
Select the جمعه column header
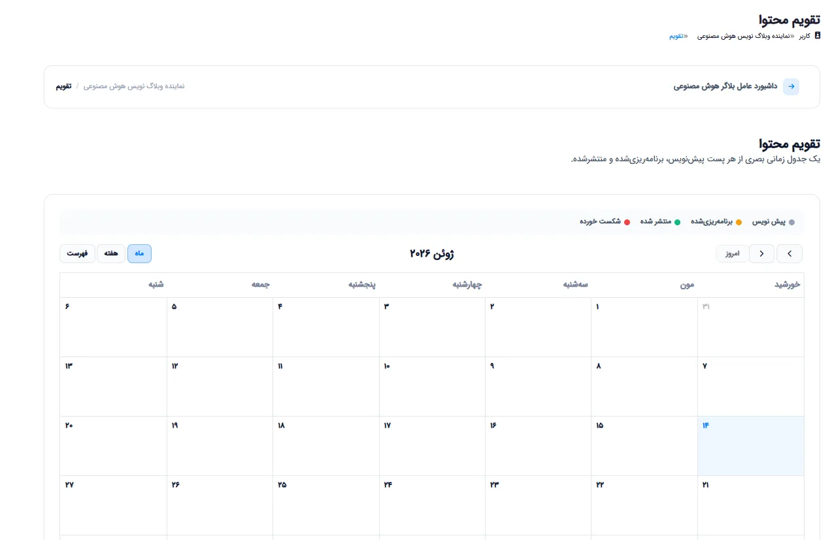click(x=220, y=285)
